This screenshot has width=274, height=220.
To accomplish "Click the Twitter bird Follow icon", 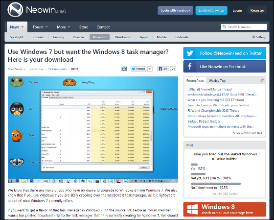I will coord(190,53).
